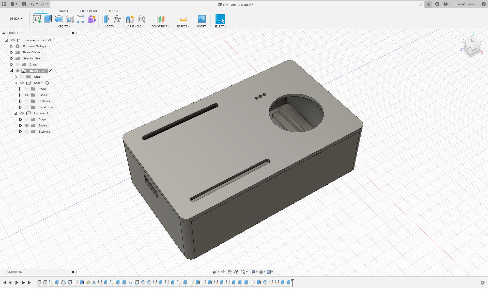Viewport: 488px width, 289px height.
Task: Switch to the SURFACE tab
Action: click(x=63, y=11)
